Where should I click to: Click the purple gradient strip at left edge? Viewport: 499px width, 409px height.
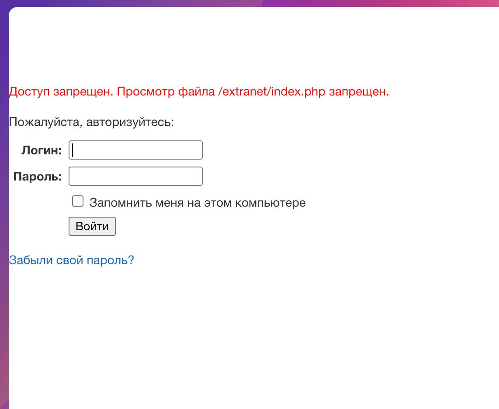(4, 218)
